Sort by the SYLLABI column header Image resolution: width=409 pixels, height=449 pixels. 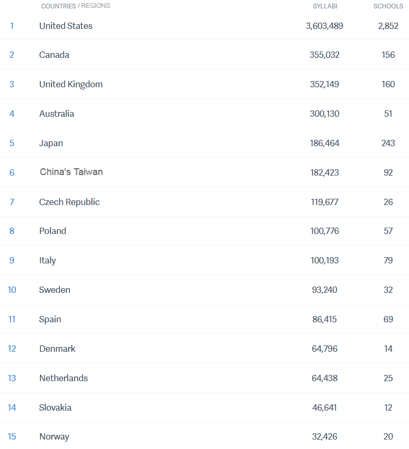[325, 6]
